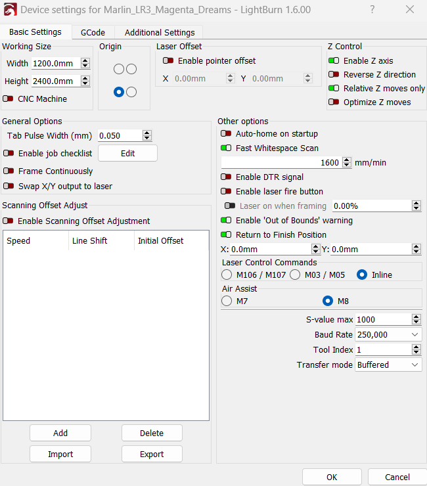Click the Import button
This screenshot has height=486, width=427.
(x=60, y=454)
